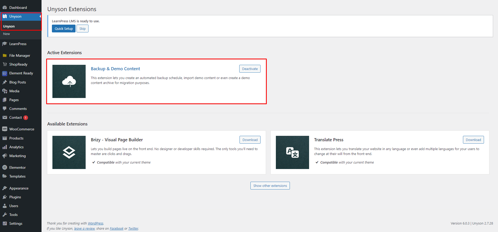Open the Twitter share link
The image size is (498, 232).
(x=133, y=229)
